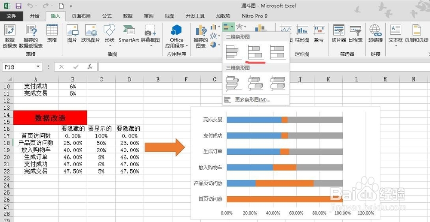Insert Column sparkline (柱形图)
430x222 pixels.
(x=302, y=33)
